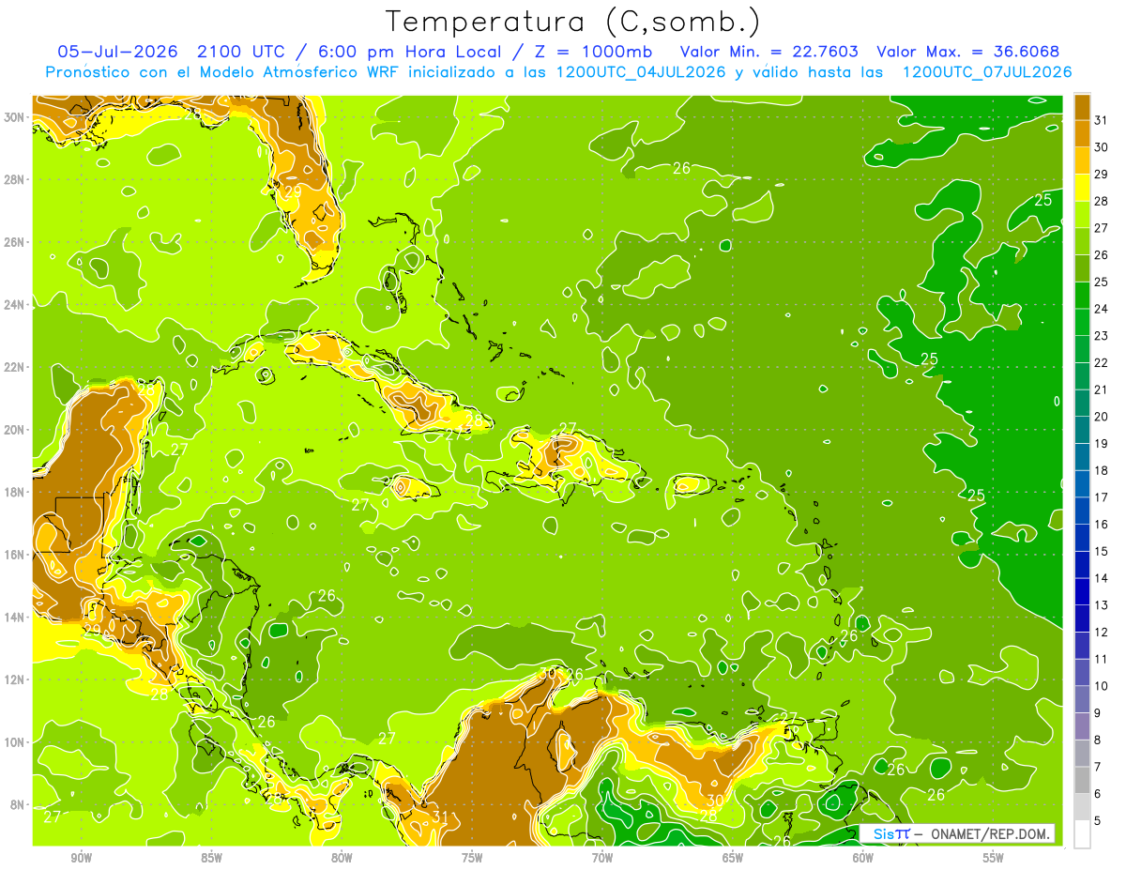Click the "24N" latitude axis label
The height and width of the screenshot is (870, 1126).
click(14, 305)
